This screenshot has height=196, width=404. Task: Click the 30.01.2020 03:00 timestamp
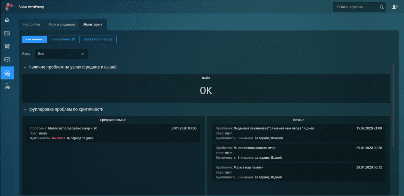(183, 128)
